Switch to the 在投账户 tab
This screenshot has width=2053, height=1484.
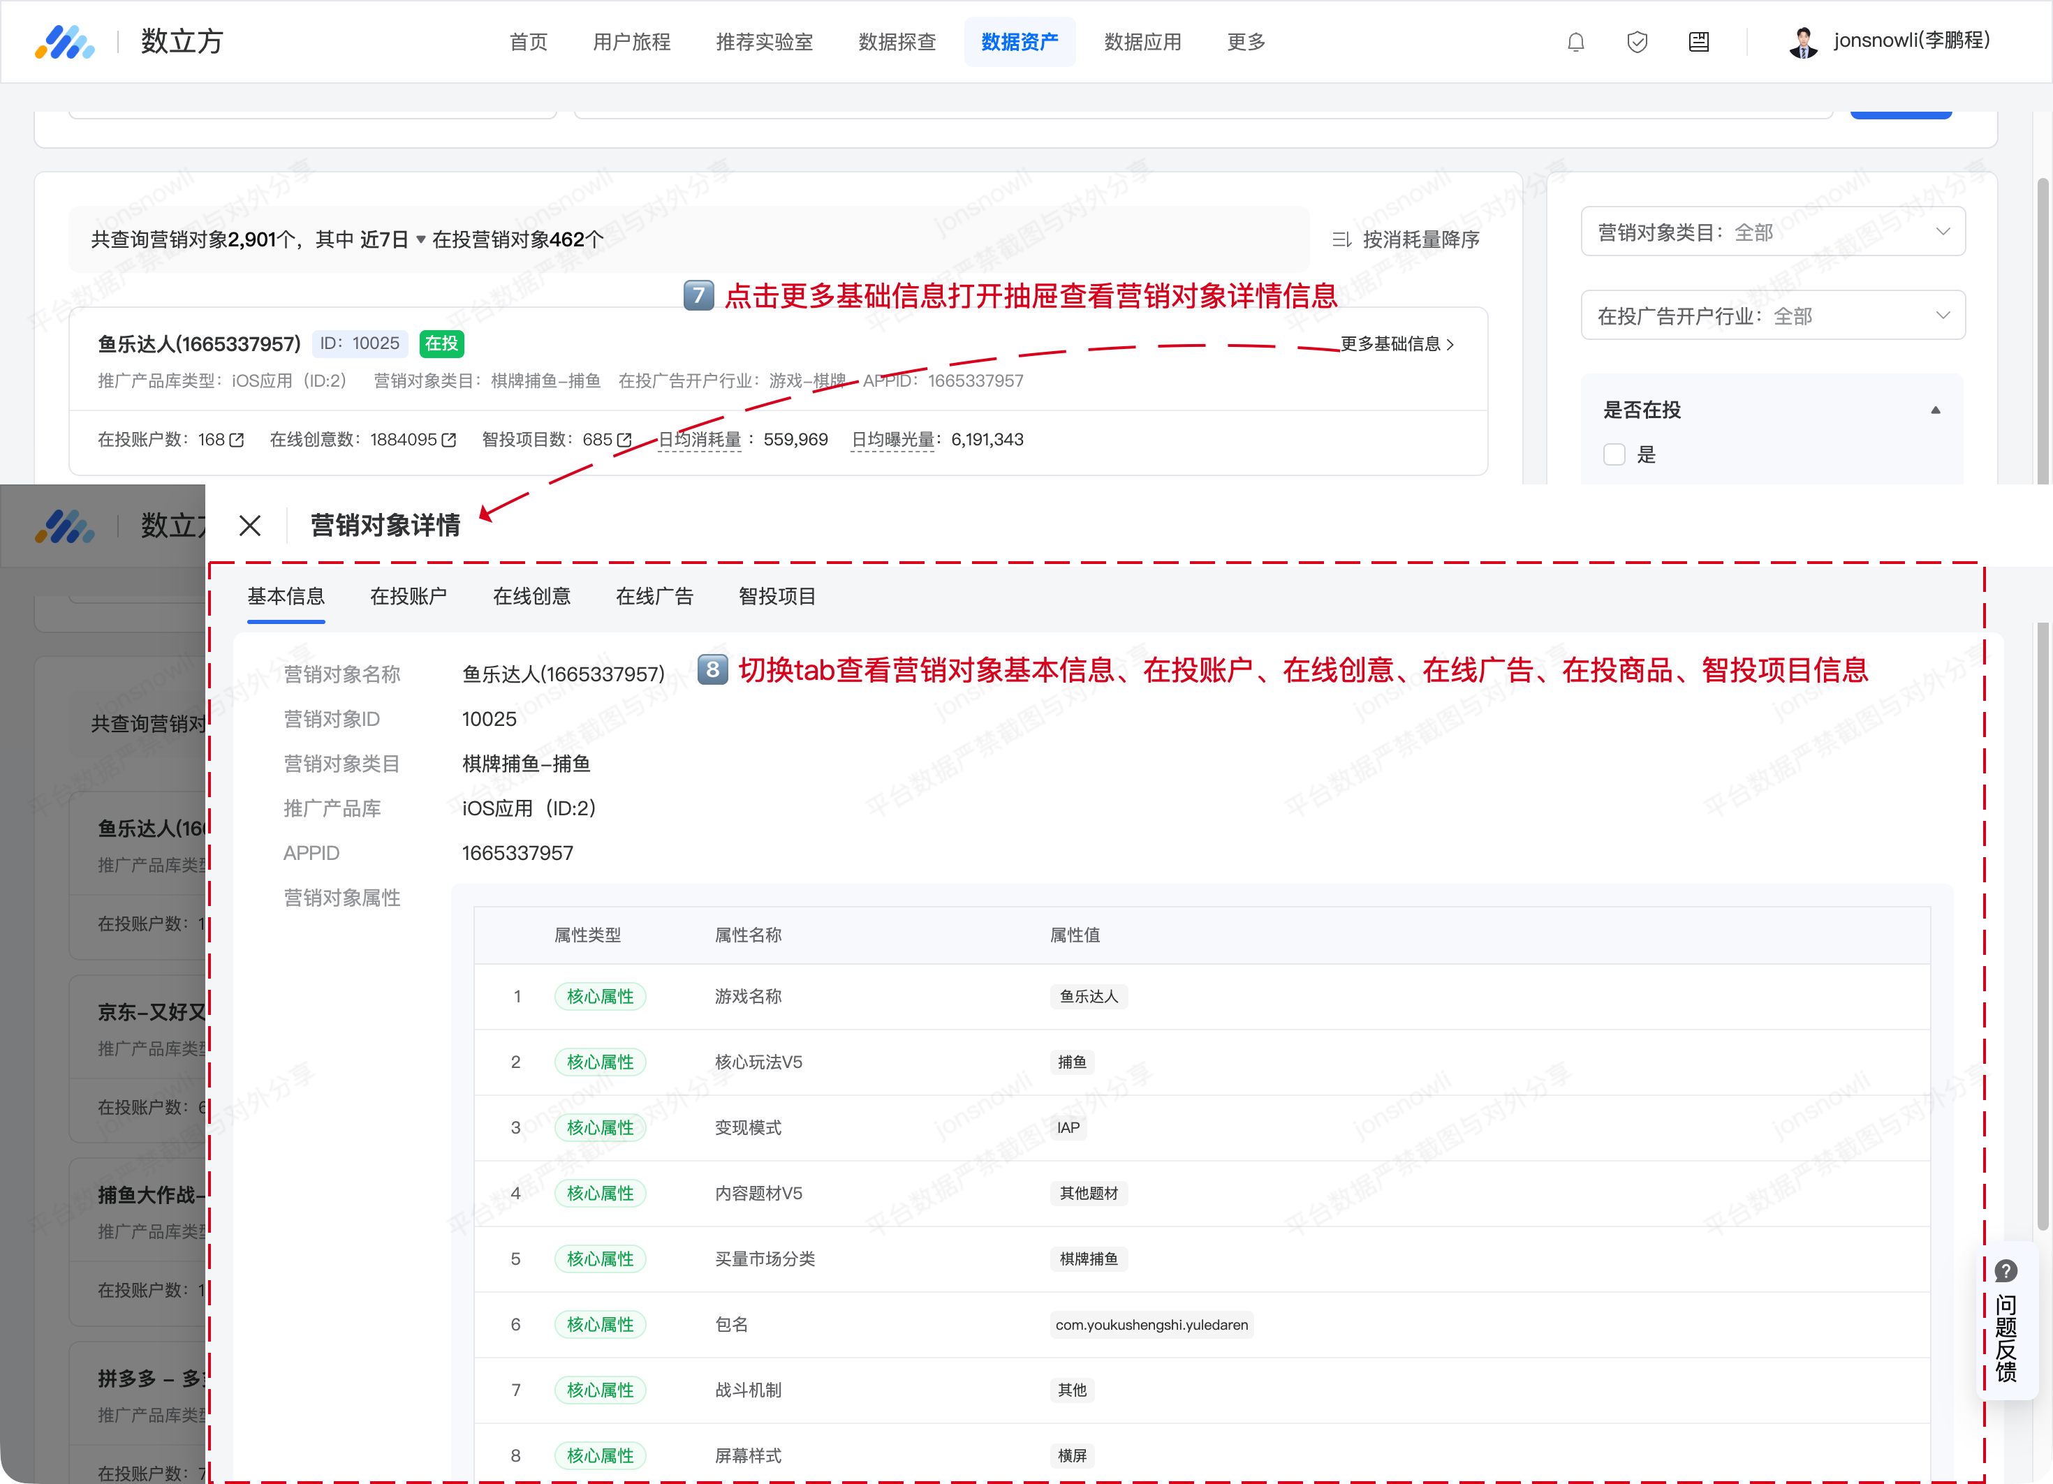pyautogui.click(x=409, y=596)
